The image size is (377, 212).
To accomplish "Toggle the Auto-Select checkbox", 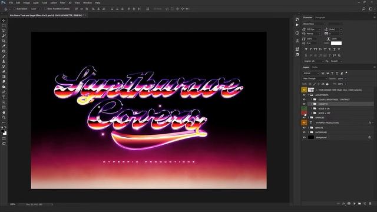I will (14, 9).
